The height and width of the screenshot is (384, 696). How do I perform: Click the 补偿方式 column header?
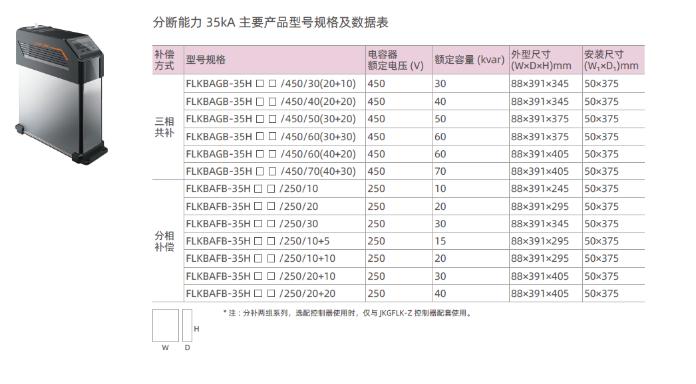click(164, 60)
